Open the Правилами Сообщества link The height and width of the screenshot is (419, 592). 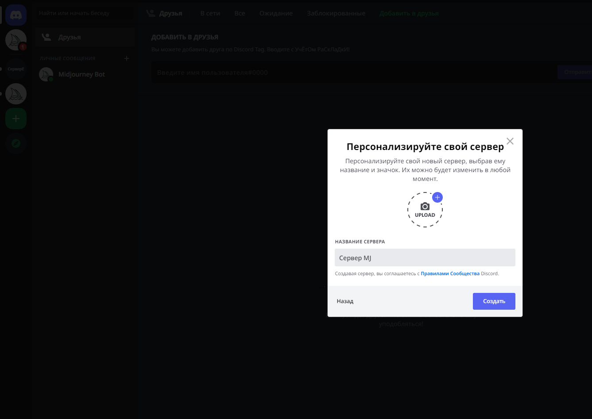click(x=450, y=273)
